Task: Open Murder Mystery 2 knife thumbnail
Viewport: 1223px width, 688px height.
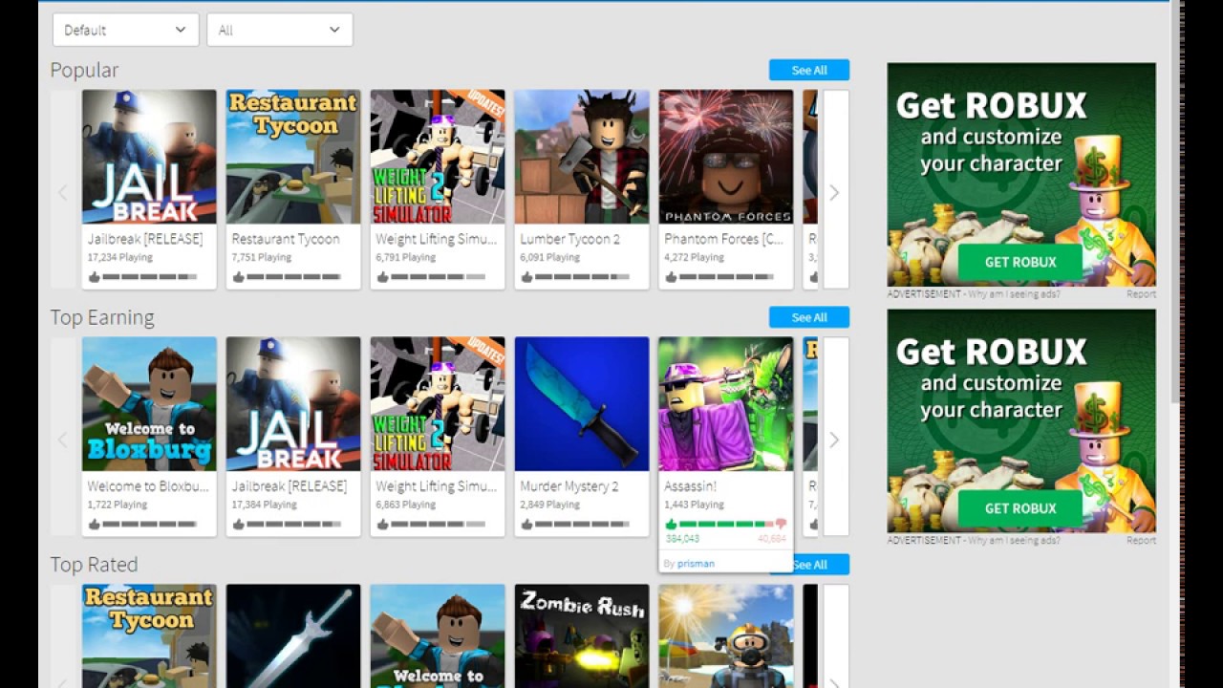Action: pos(582,404)
